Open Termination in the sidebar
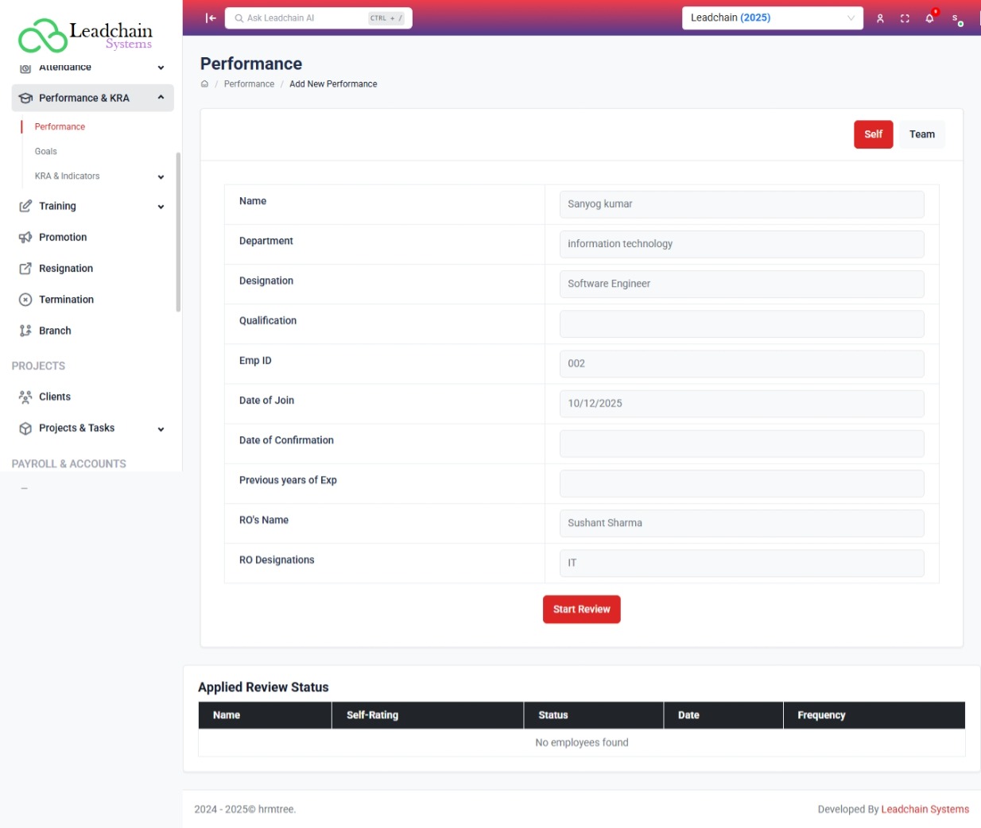The image size is (981, 828). coord(66,300)
